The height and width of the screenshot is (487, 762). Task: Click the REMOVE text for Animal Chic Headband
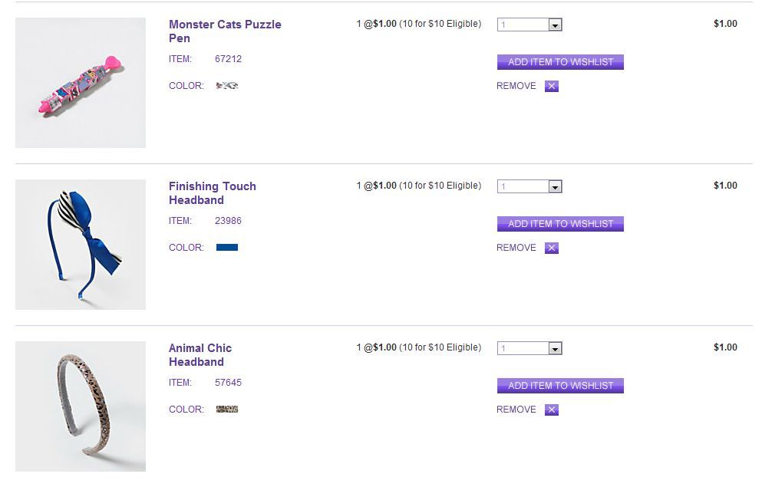(516, 410)
